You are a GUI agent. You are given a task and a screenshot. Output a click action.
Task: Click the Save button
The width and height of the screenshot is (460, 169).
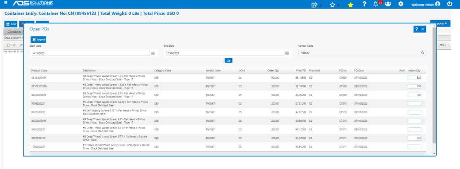11,24
